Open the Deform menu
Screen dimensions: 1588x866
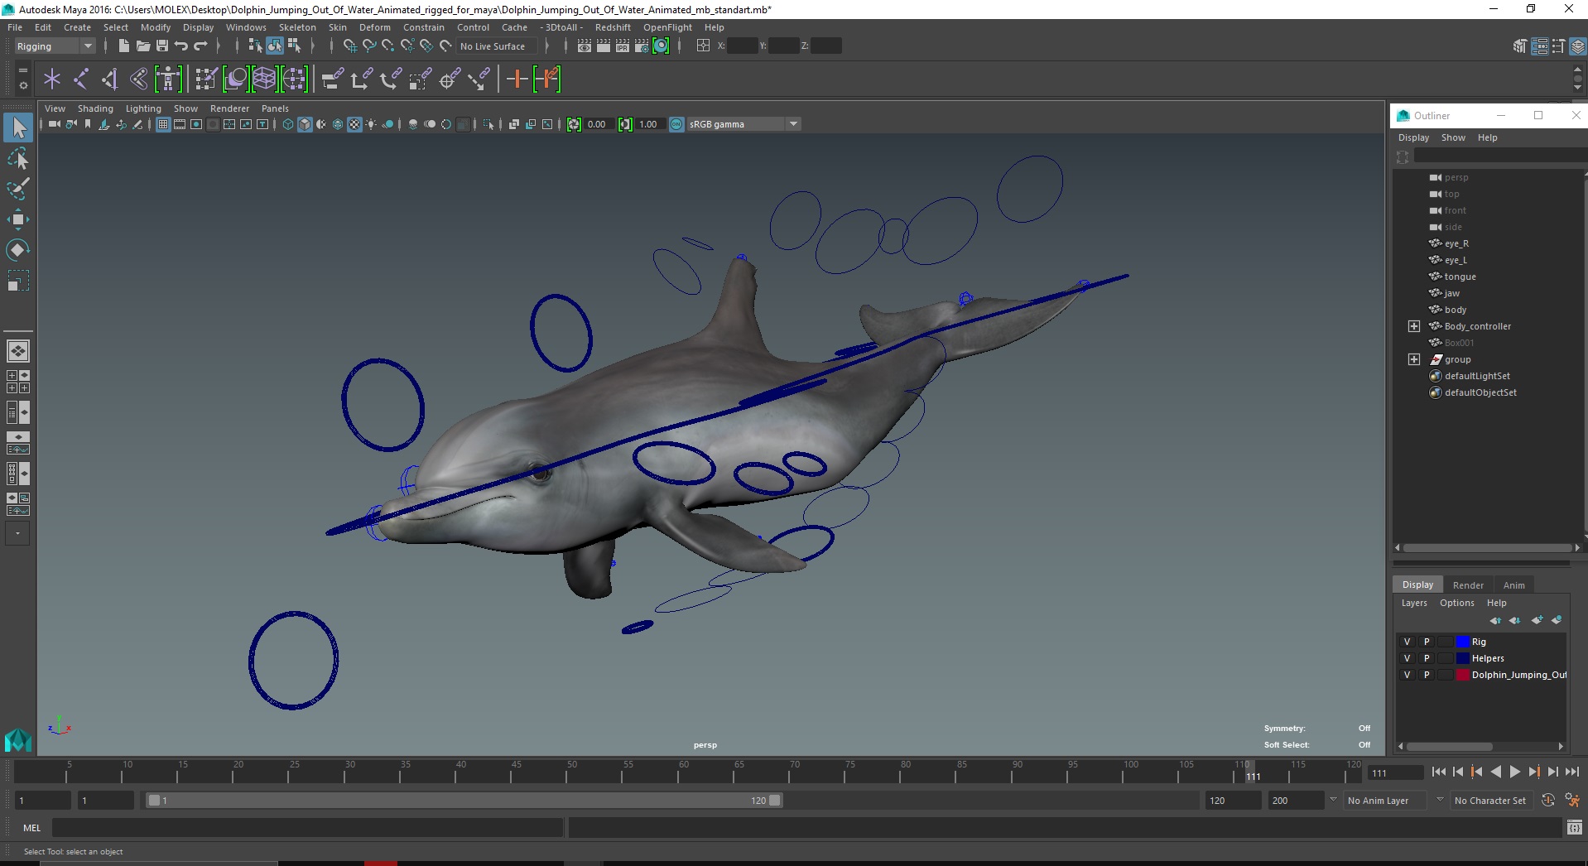374,27
